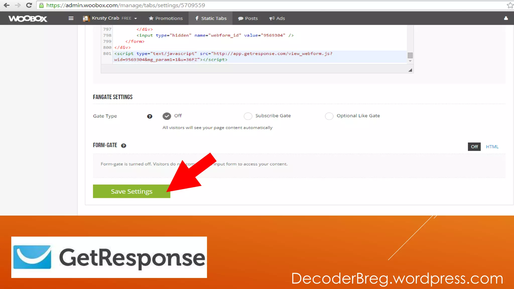Set Form-Gate toggle to Off
Screen dimensions: 514x289
tap(474, 147)
